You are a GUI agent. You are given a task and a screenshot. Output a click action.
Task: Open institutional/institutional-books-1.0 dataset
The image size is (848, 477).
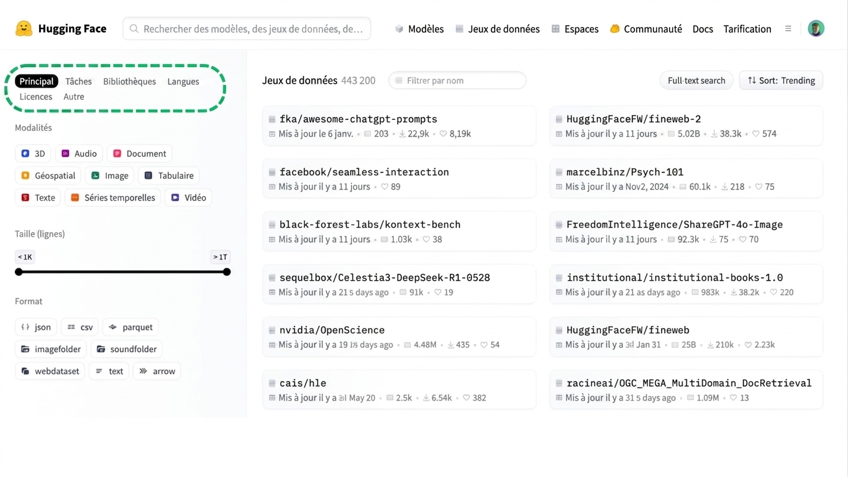tap(686, 284)
